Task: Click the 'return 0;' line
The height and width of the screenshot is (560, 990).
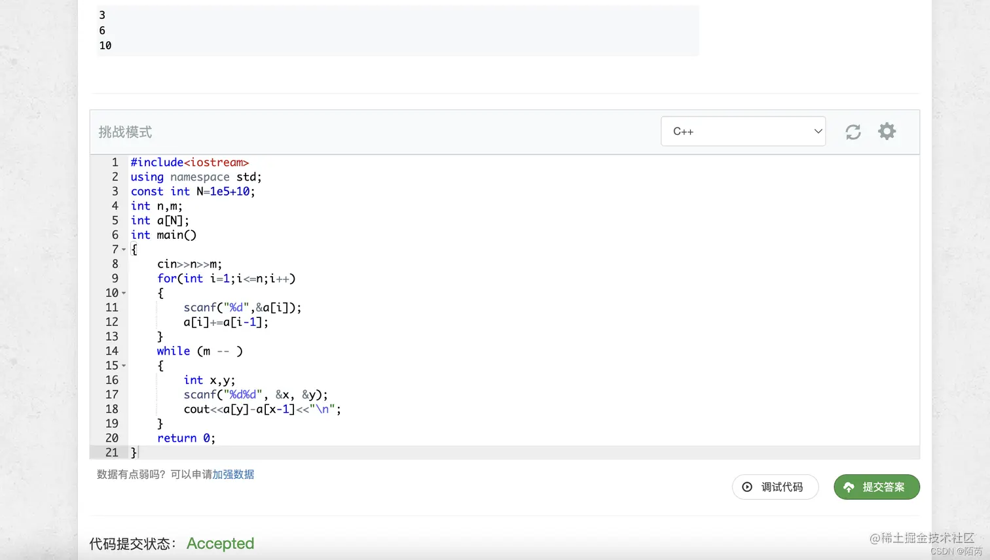Action: click(x=186, y=438)
